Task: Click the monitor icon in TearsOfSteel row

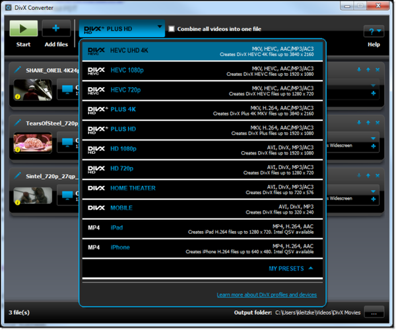Action: [67, 143]
